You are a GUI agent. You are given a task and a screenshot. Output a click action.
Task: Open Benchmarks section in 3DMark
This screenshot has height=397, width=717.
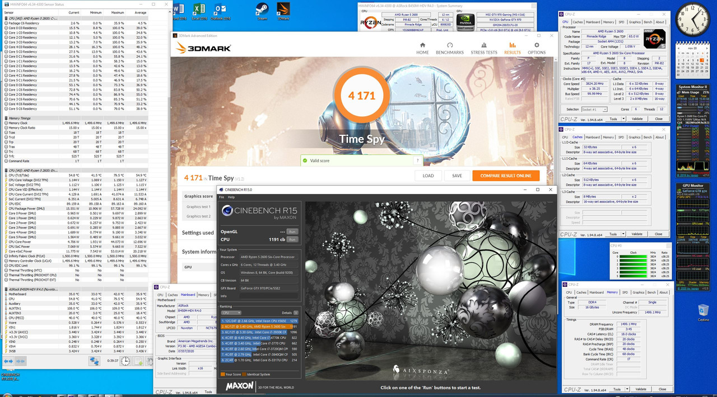[449, 48]
